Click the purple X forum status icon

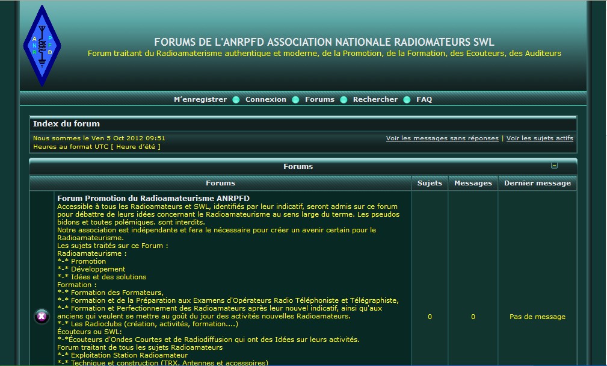42,317
